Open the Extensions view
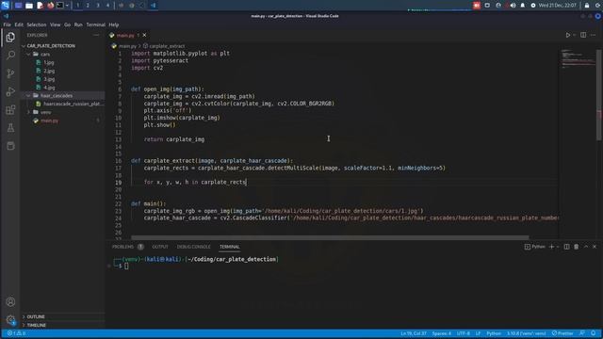Screen dimensions: 603x339 pos(10,110)
